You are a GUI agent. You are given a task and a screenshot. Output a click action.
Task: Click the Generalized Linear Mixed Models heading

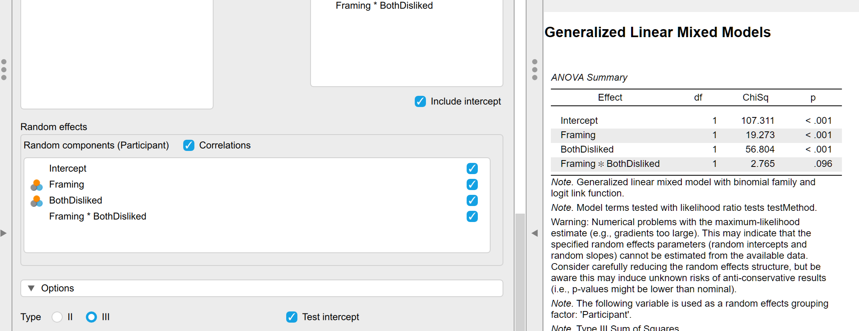657,32
